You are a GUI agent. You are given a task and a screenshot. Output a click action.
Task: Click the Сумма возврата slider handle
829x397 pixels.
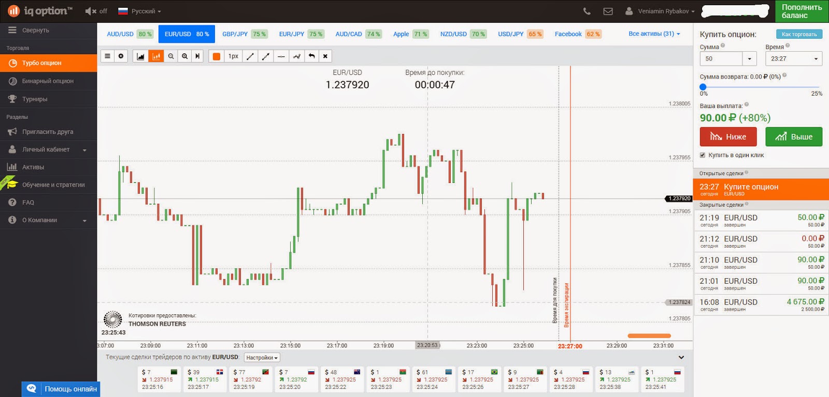703,87
